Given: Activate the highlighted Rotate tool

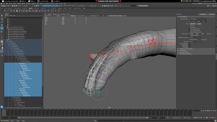Looking at the screenshot, I should 2,28.
